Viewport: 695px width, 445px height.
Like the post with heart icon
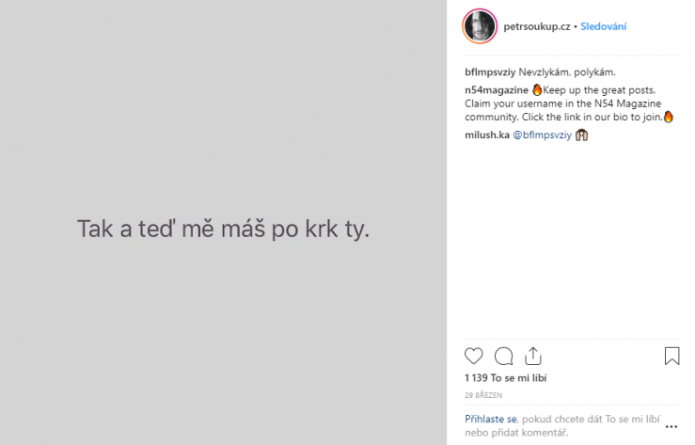point(473,356)
